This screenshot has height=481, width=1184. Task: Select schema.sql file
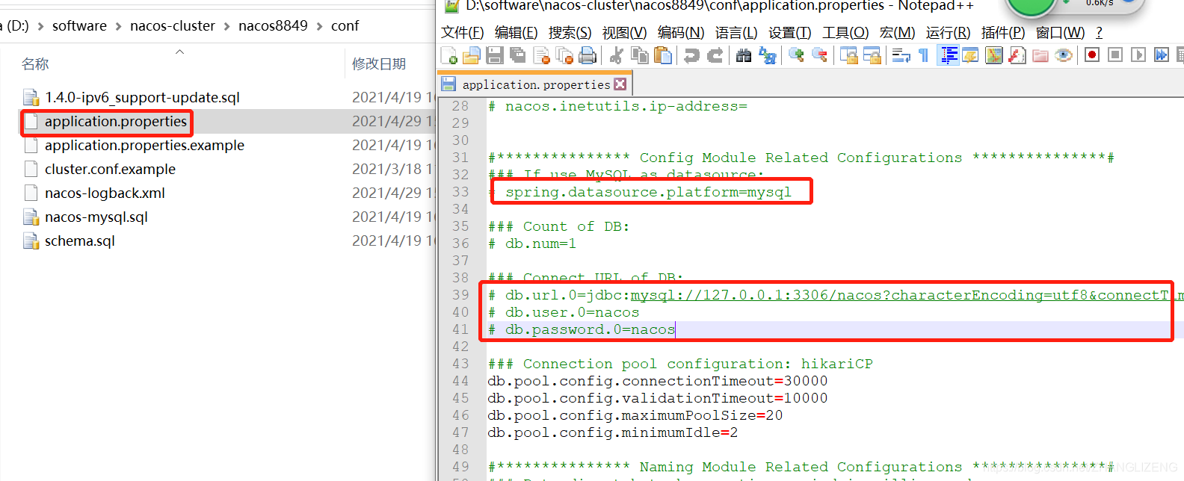pyautogui.click(x=80, y=241)
